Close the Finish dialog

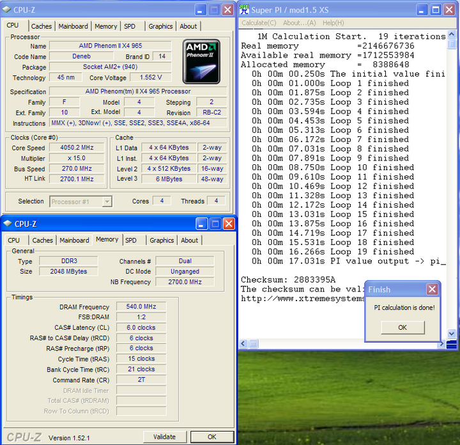pos(432,290)
